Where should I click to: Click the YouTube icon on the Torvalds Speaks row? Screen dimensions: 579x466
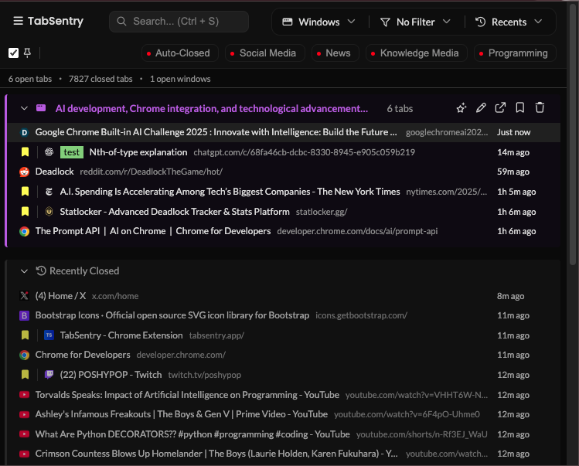pyautogui.click(x=25, y=395)
